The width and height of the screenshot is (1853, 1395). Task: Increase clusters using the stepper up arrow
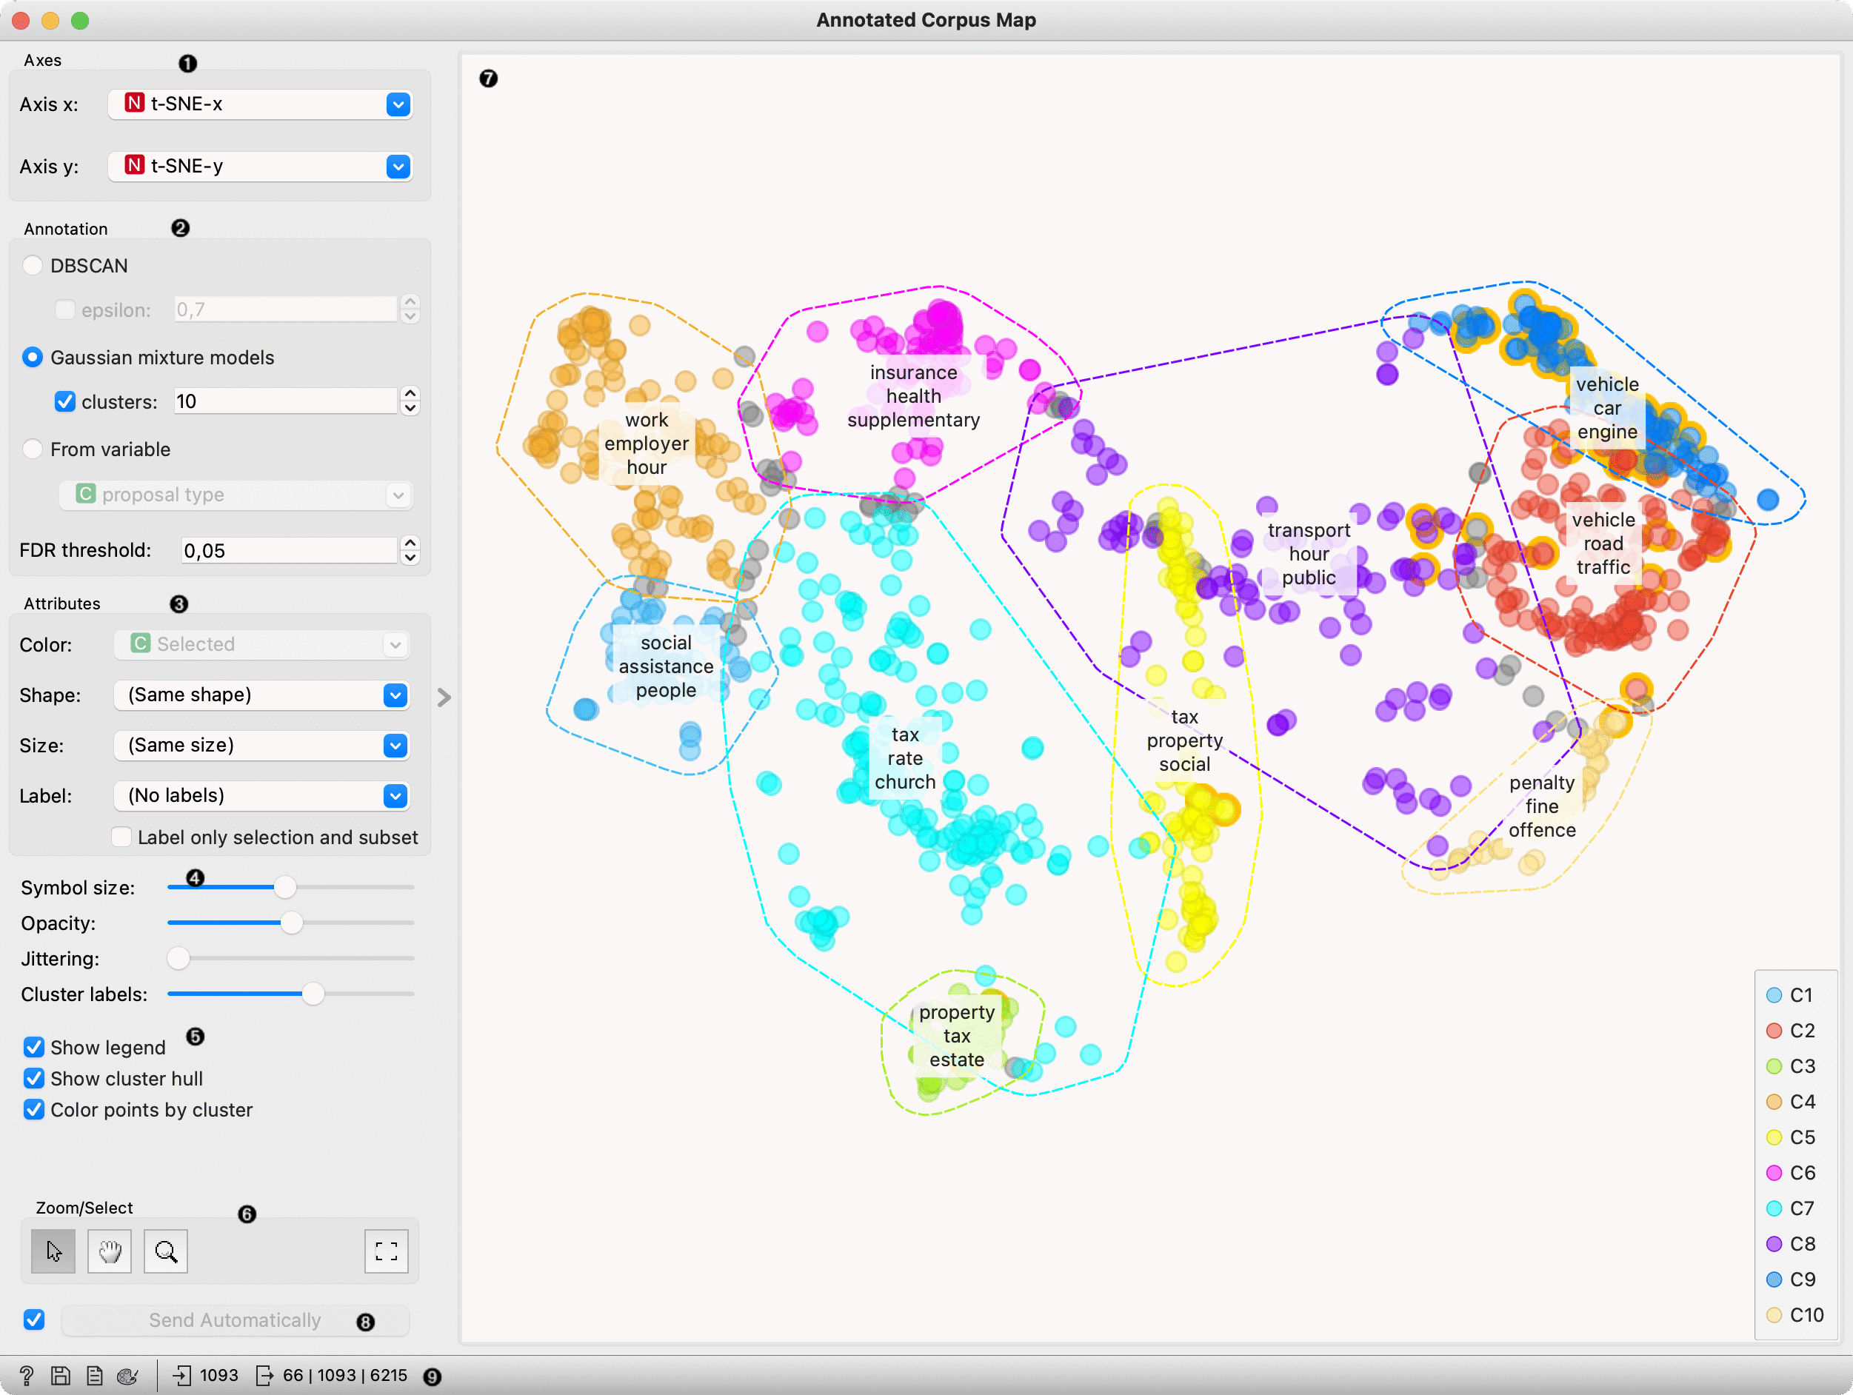[x=410, y=395]
